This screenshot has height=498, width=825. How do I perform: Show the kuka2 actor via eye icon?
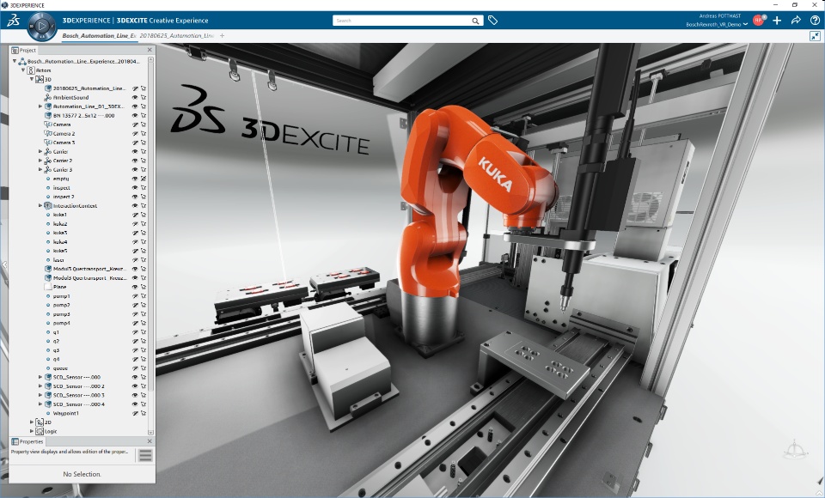click(135, 224)
